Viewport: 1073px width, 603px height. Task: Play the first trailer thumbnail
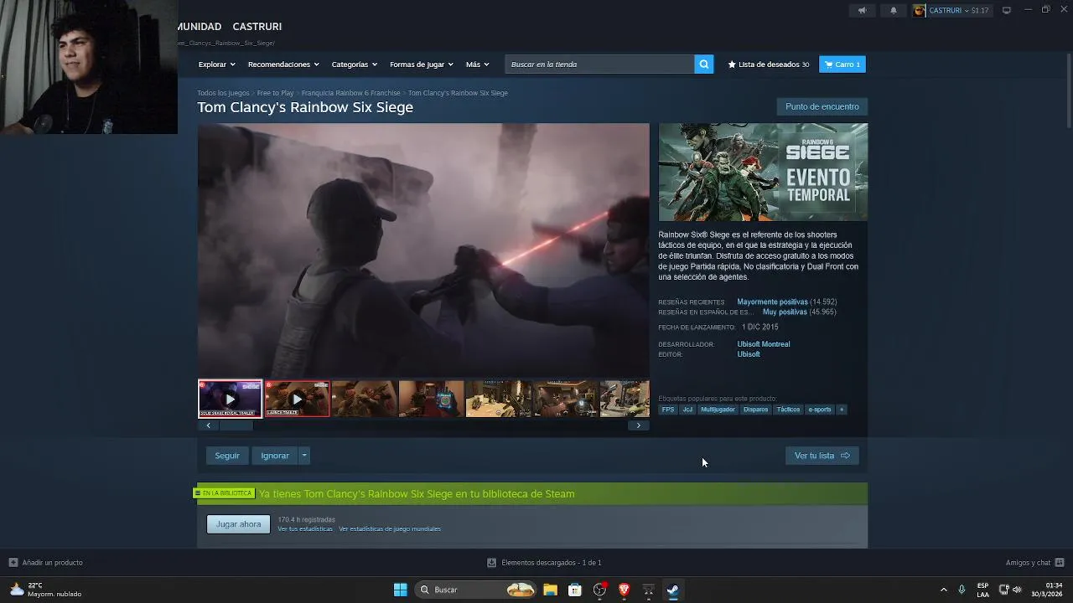[x=230, y=399]
